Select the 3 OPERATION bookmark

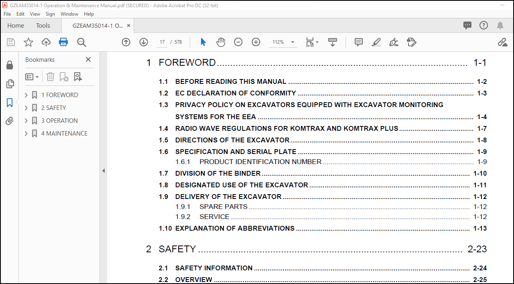(x=59, y=121)
